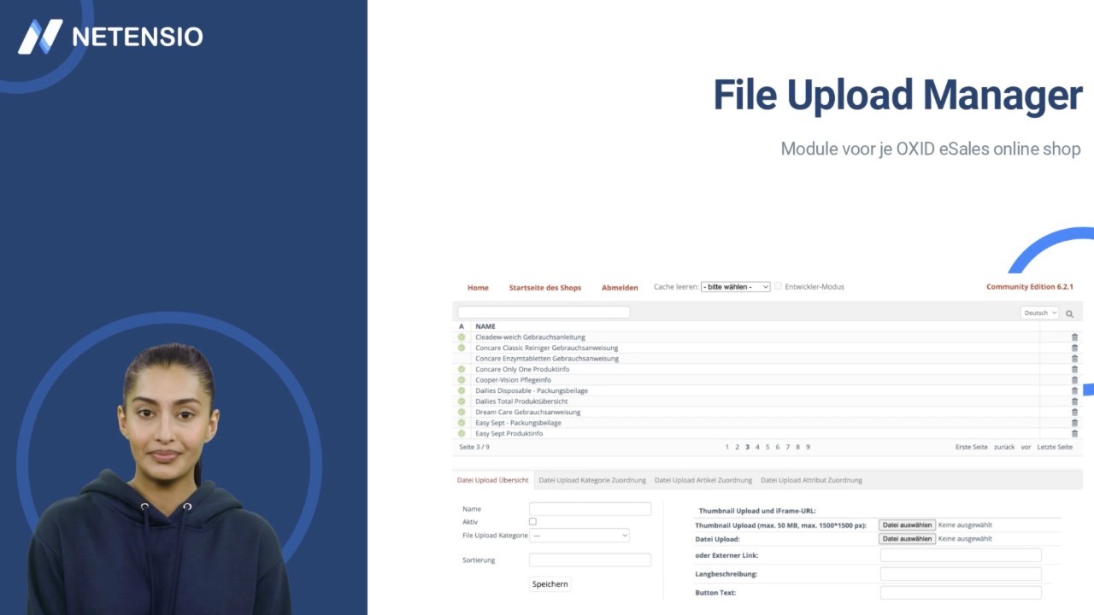The image size is (1094, 615).
Task: Click the Netensio logo
Action: pos(110,36)
